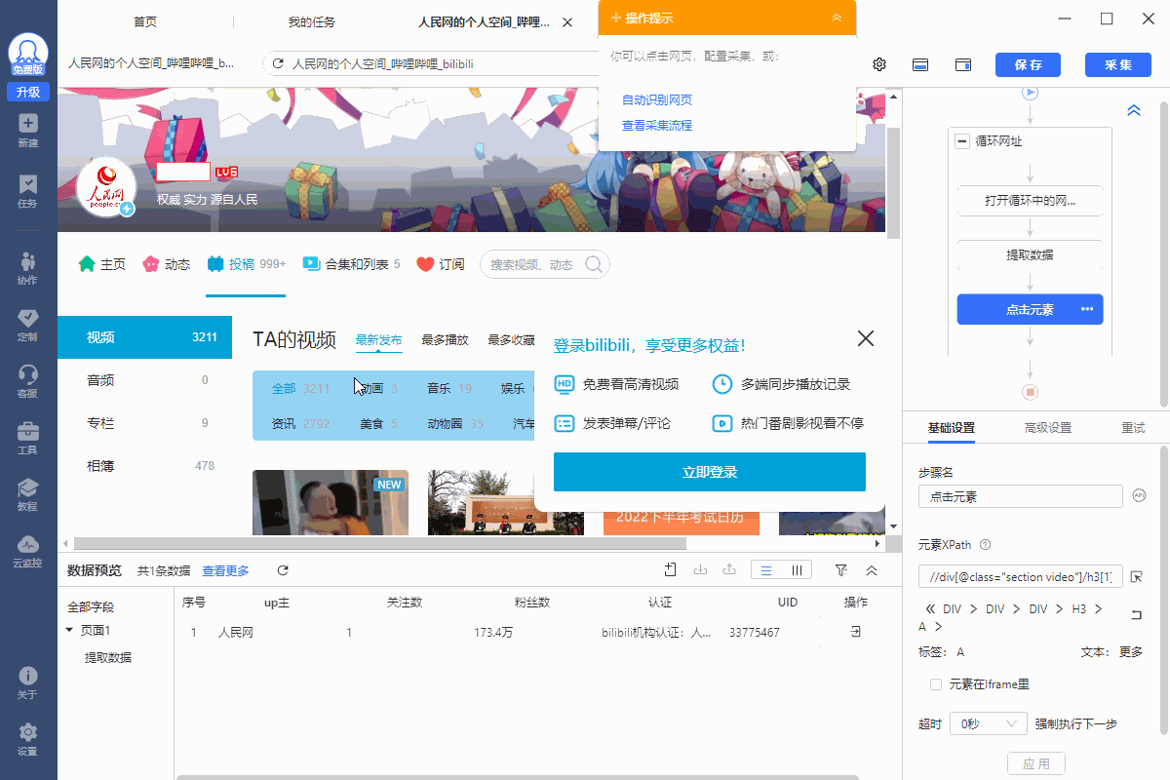The width and height of the screenshot is (1170, 780).
Task: Click the gear icon next to the address bar
Action: click(x=879, y=64)
